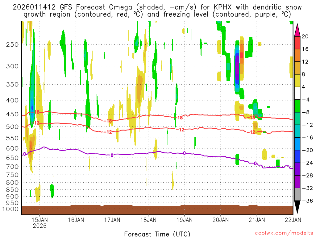This screenshot has width=316, height=237.
Task: Click the yellow colorbar swatch between 4 and 8
Action: [297, 81]
